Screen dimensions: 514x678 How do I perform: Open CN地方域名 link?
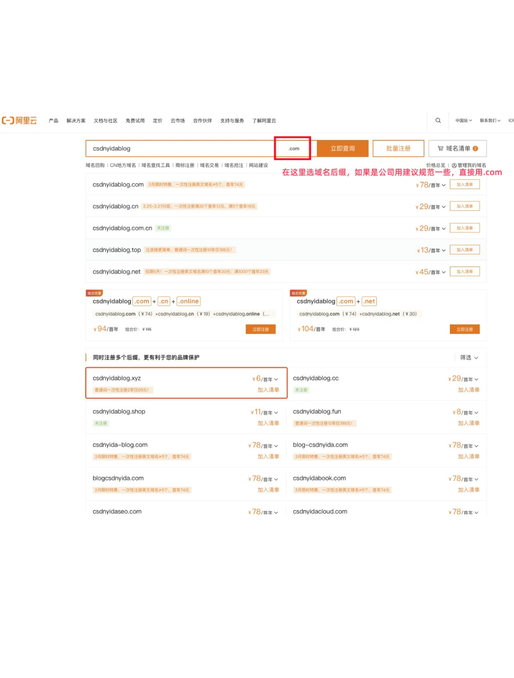(x=123, y=165)
